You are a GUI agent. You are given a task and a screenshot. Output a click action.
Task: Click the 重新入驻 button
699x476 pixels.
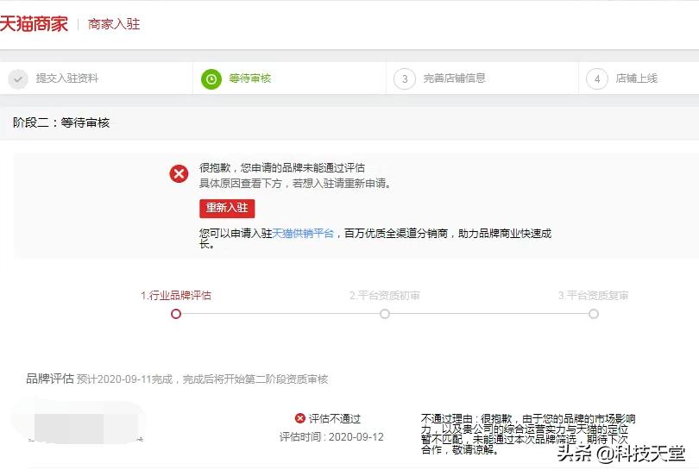coord(227,209)
